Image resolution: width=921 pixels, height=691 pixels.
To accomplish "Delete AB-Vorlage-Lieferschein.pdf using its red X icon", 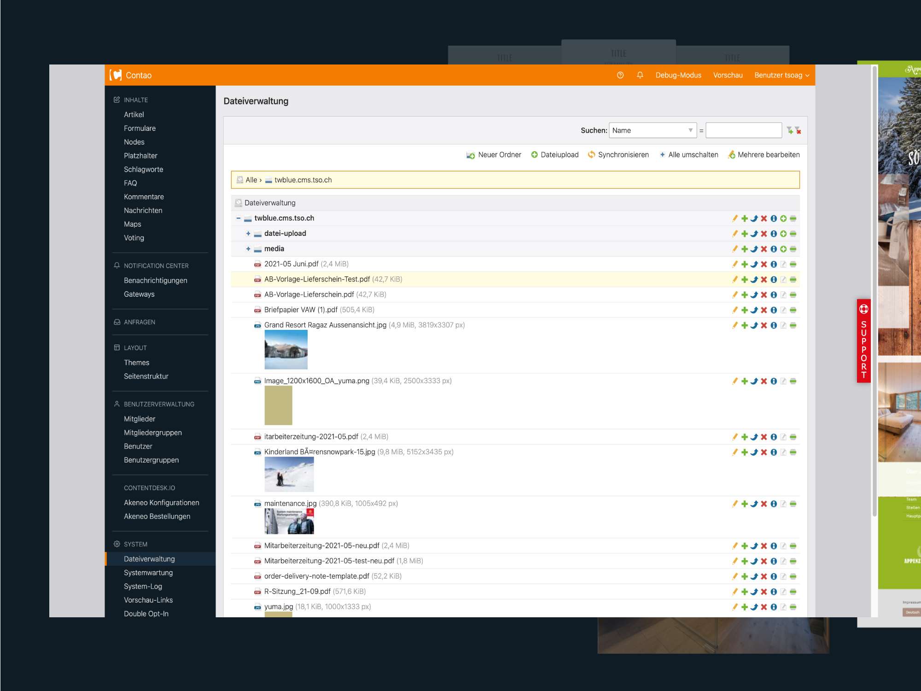I will [x=764, y=295].
